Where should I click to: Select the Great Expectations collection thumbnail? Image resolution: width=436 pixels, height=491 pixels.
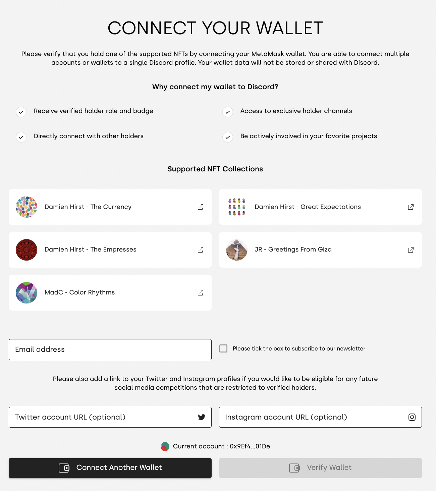[x=237, y=207]
